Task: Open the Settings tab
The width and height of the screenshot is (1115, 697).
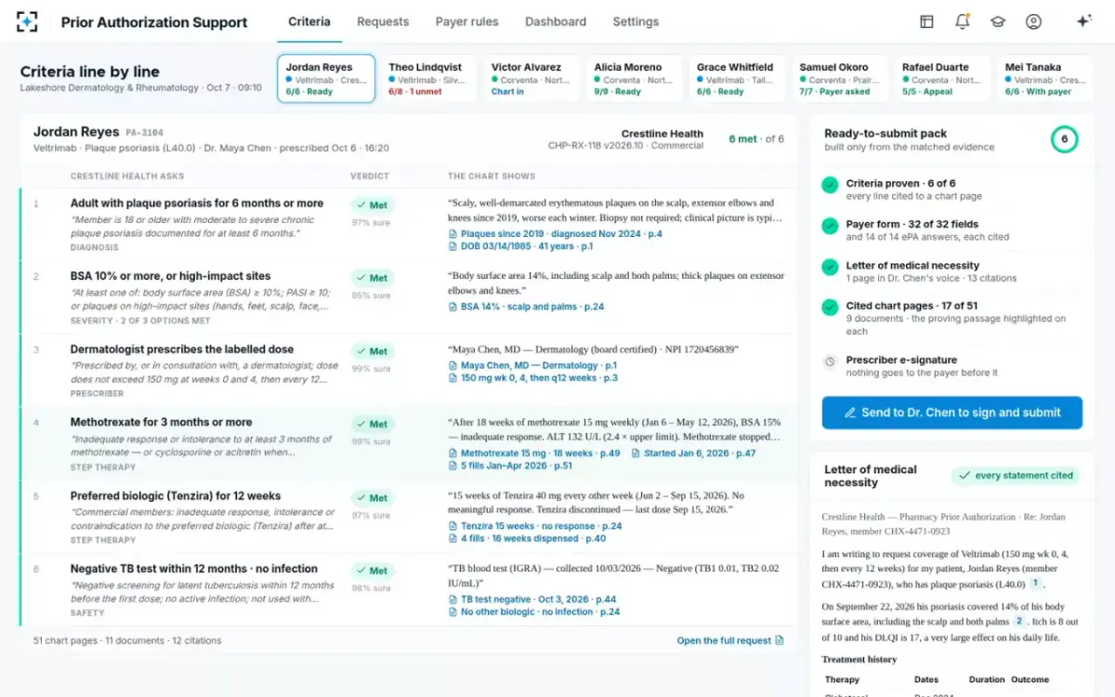Action: pos(636,21)
